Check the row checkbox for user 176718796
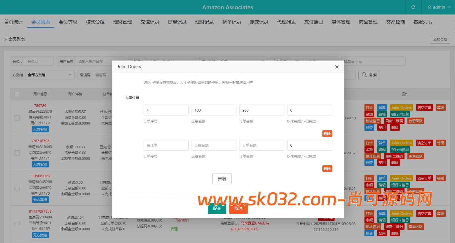 pyautogui.click(x=17, y=153)
